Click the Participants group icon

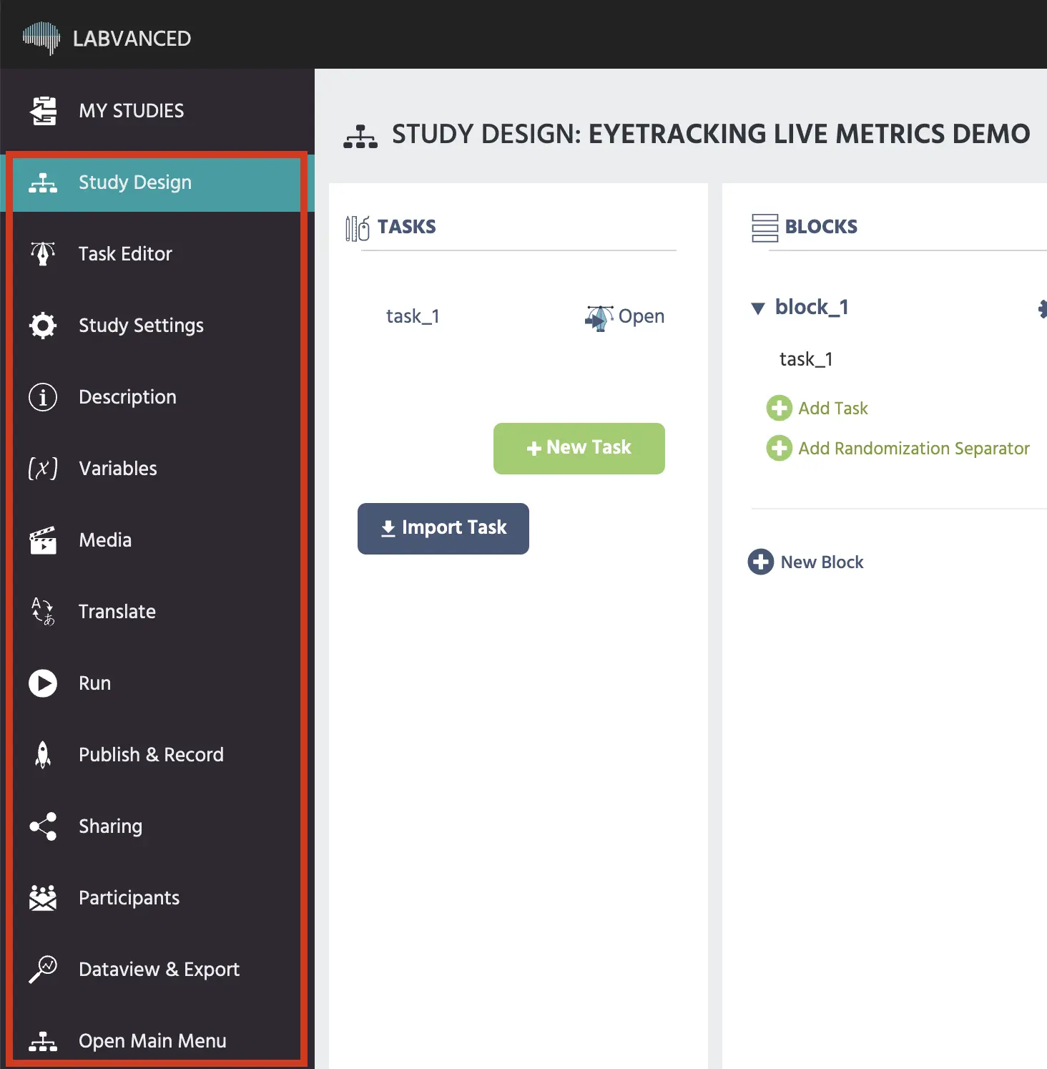[x=43, y=898]
